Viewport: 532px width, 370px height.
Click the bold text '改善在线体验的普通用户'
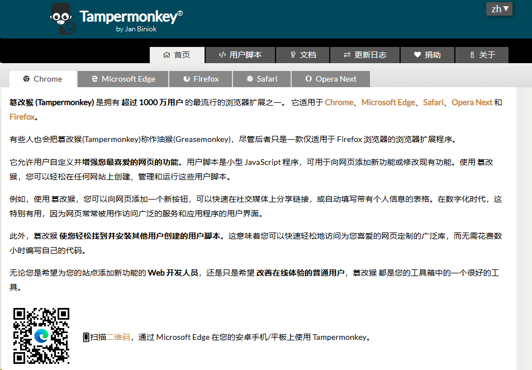tap(300, 273)
